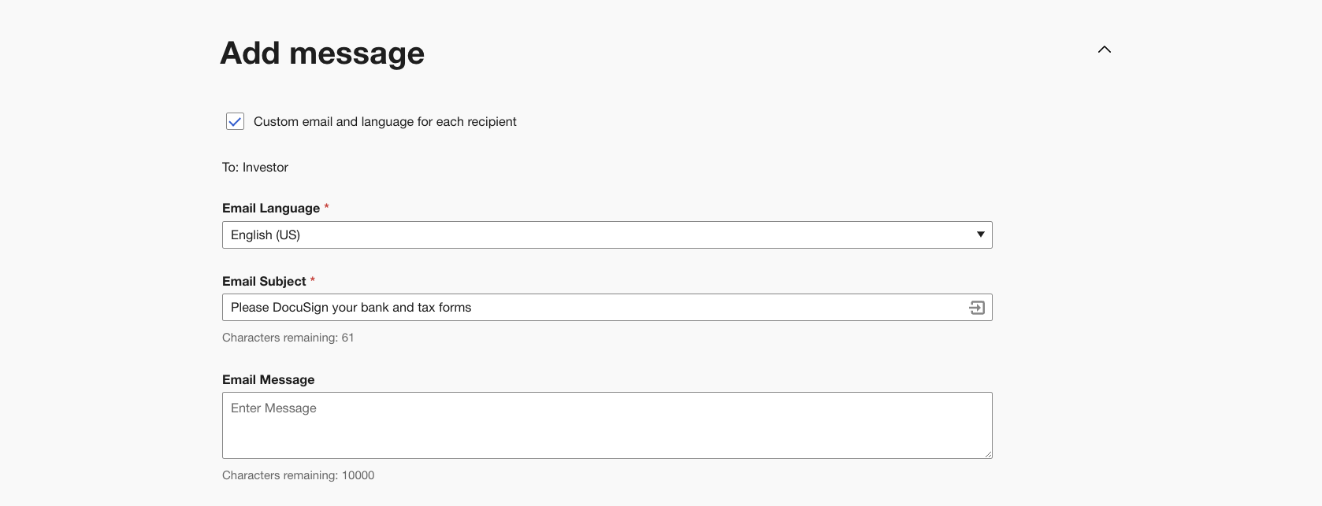Image resolution: width=1322 pixels, height=506 pixels.
Task: Uncheck custom email and language checkbox
Action: point(235,121)
